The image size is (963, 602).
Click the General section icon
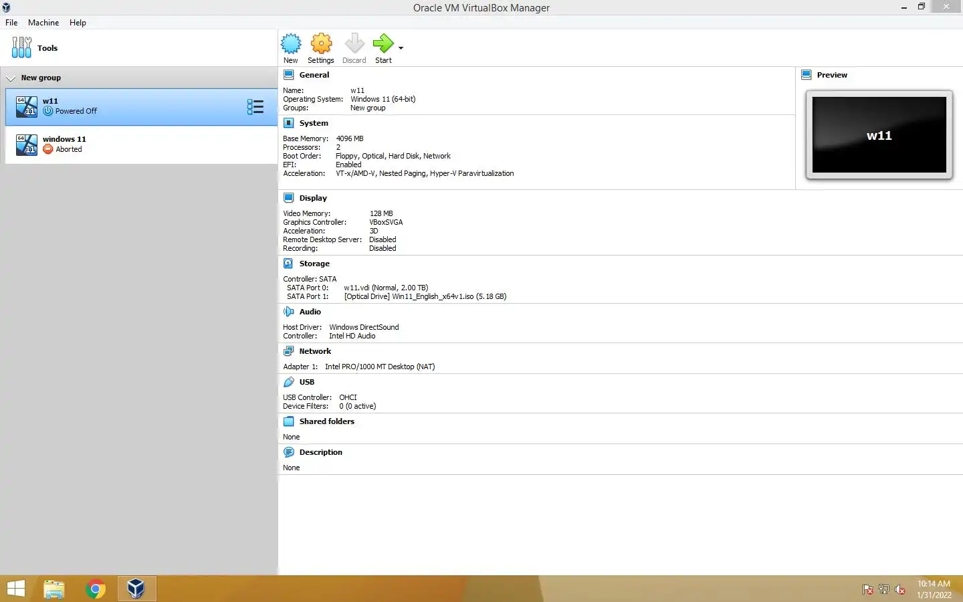[289, 75]
